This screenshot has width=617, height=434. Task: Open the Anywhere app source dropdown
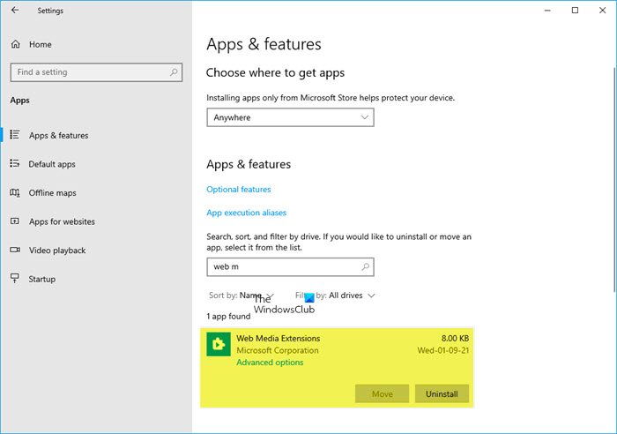pyautogui.click(x=290, y=117)
